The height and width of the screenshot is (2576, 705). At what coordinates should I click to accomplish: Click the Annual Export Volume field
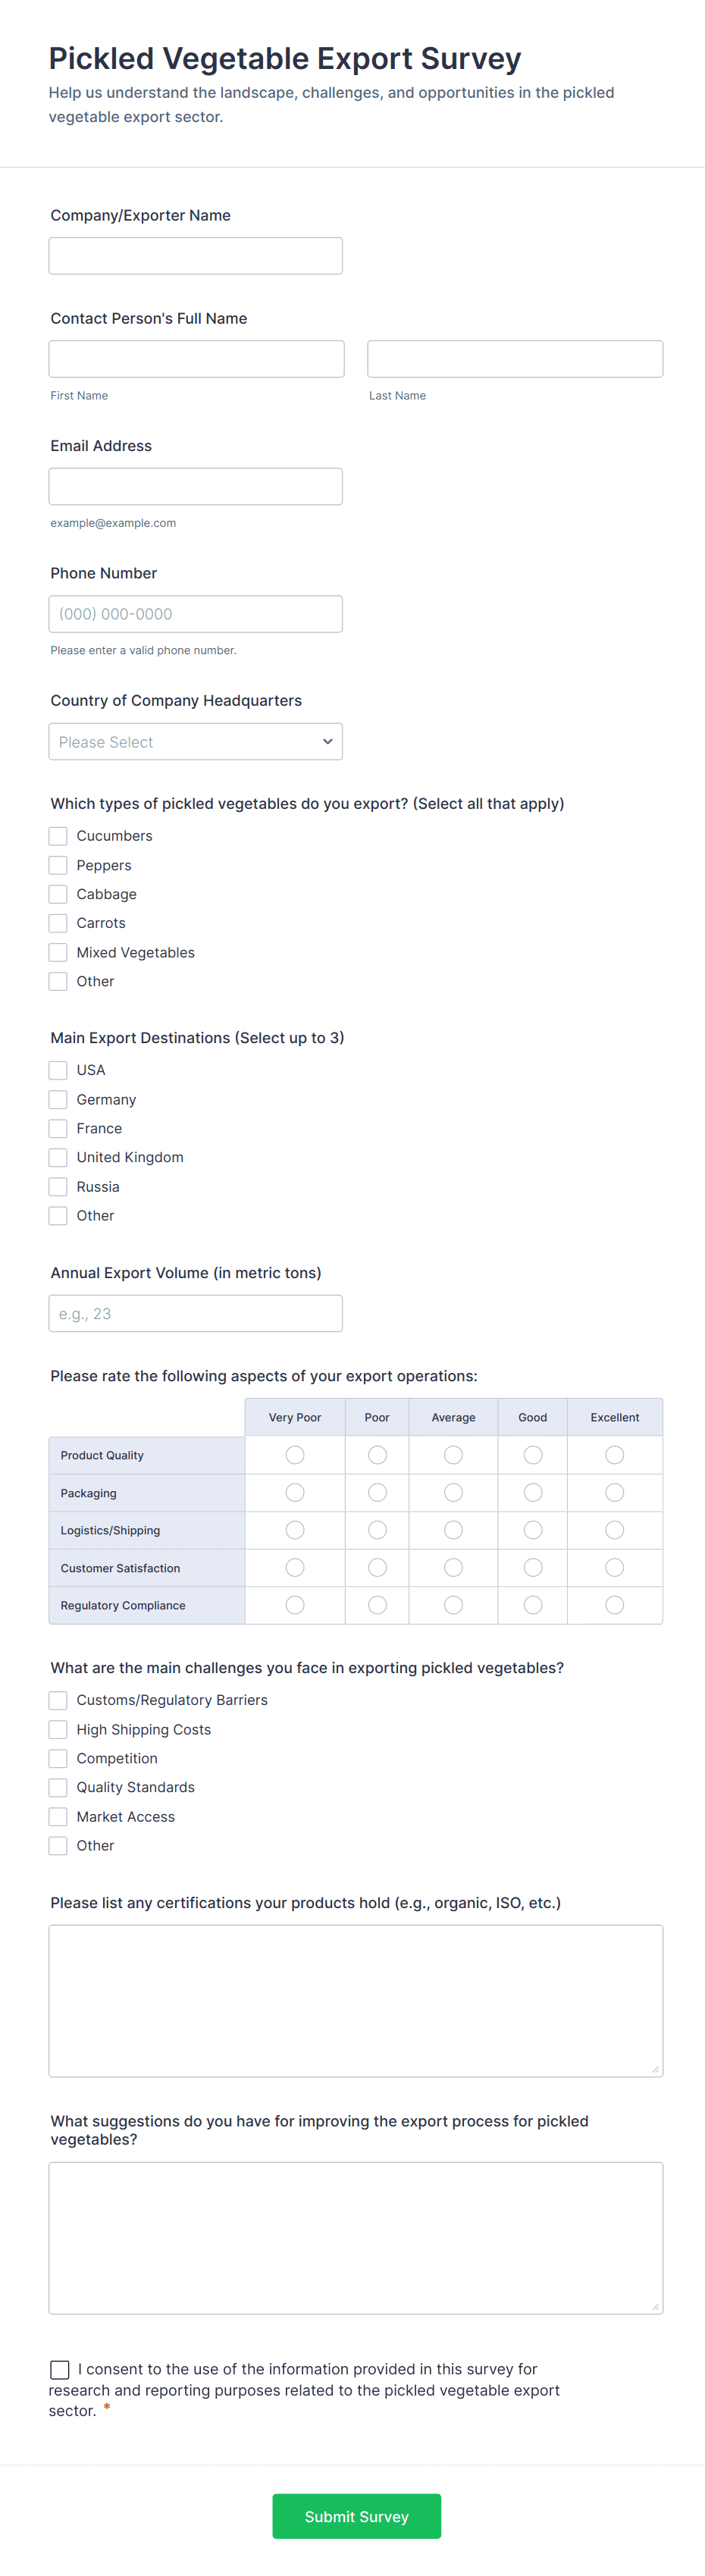195,1313
